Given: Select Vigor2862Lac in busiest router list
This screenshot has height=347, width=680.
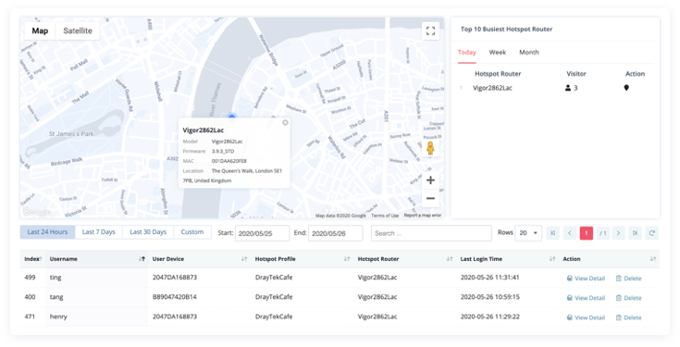Looking at the screenshot, I should [x=492, y=88].
